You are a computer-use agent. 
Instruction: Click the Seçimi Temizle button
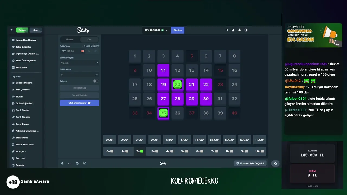pyautogui.click(x=79, y=95)
